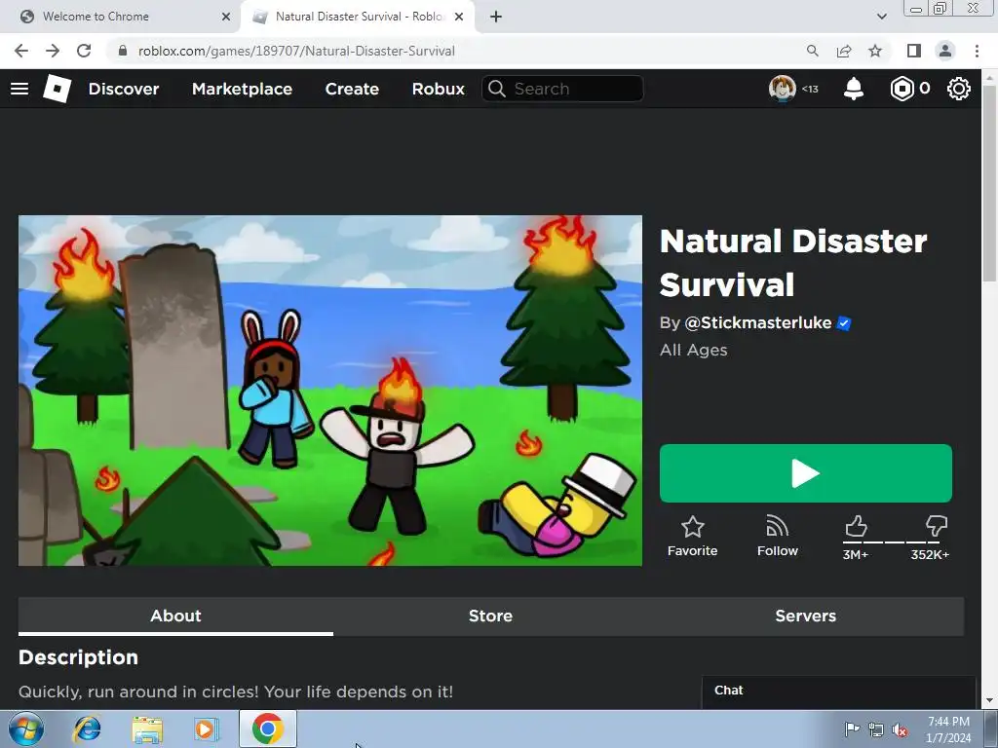998x748 pixels.
Task: Open the Roblox settings gear
Action: point(959,89)
